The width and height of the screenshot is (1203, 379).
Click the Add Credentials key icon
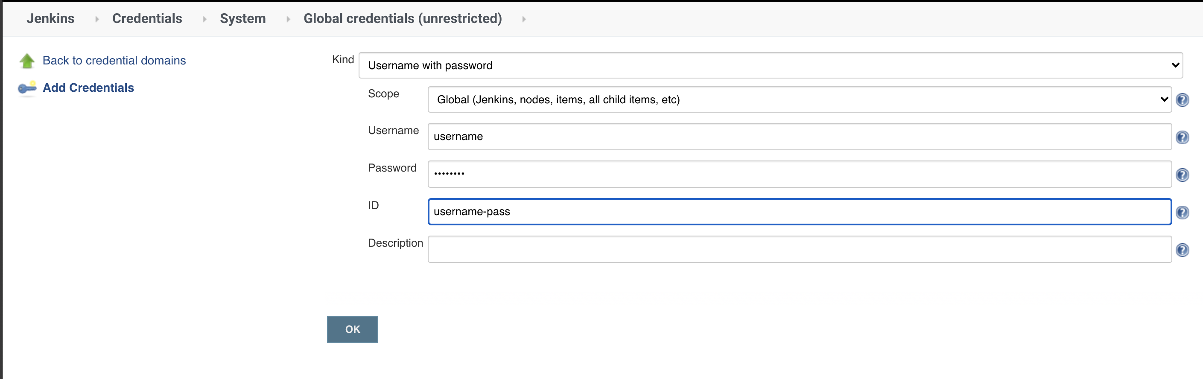(x=27, y=88)
